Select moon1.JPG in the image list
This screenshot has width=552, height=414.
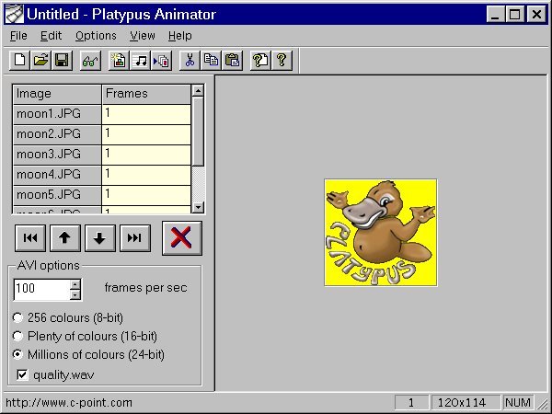[x=57, y=114]
